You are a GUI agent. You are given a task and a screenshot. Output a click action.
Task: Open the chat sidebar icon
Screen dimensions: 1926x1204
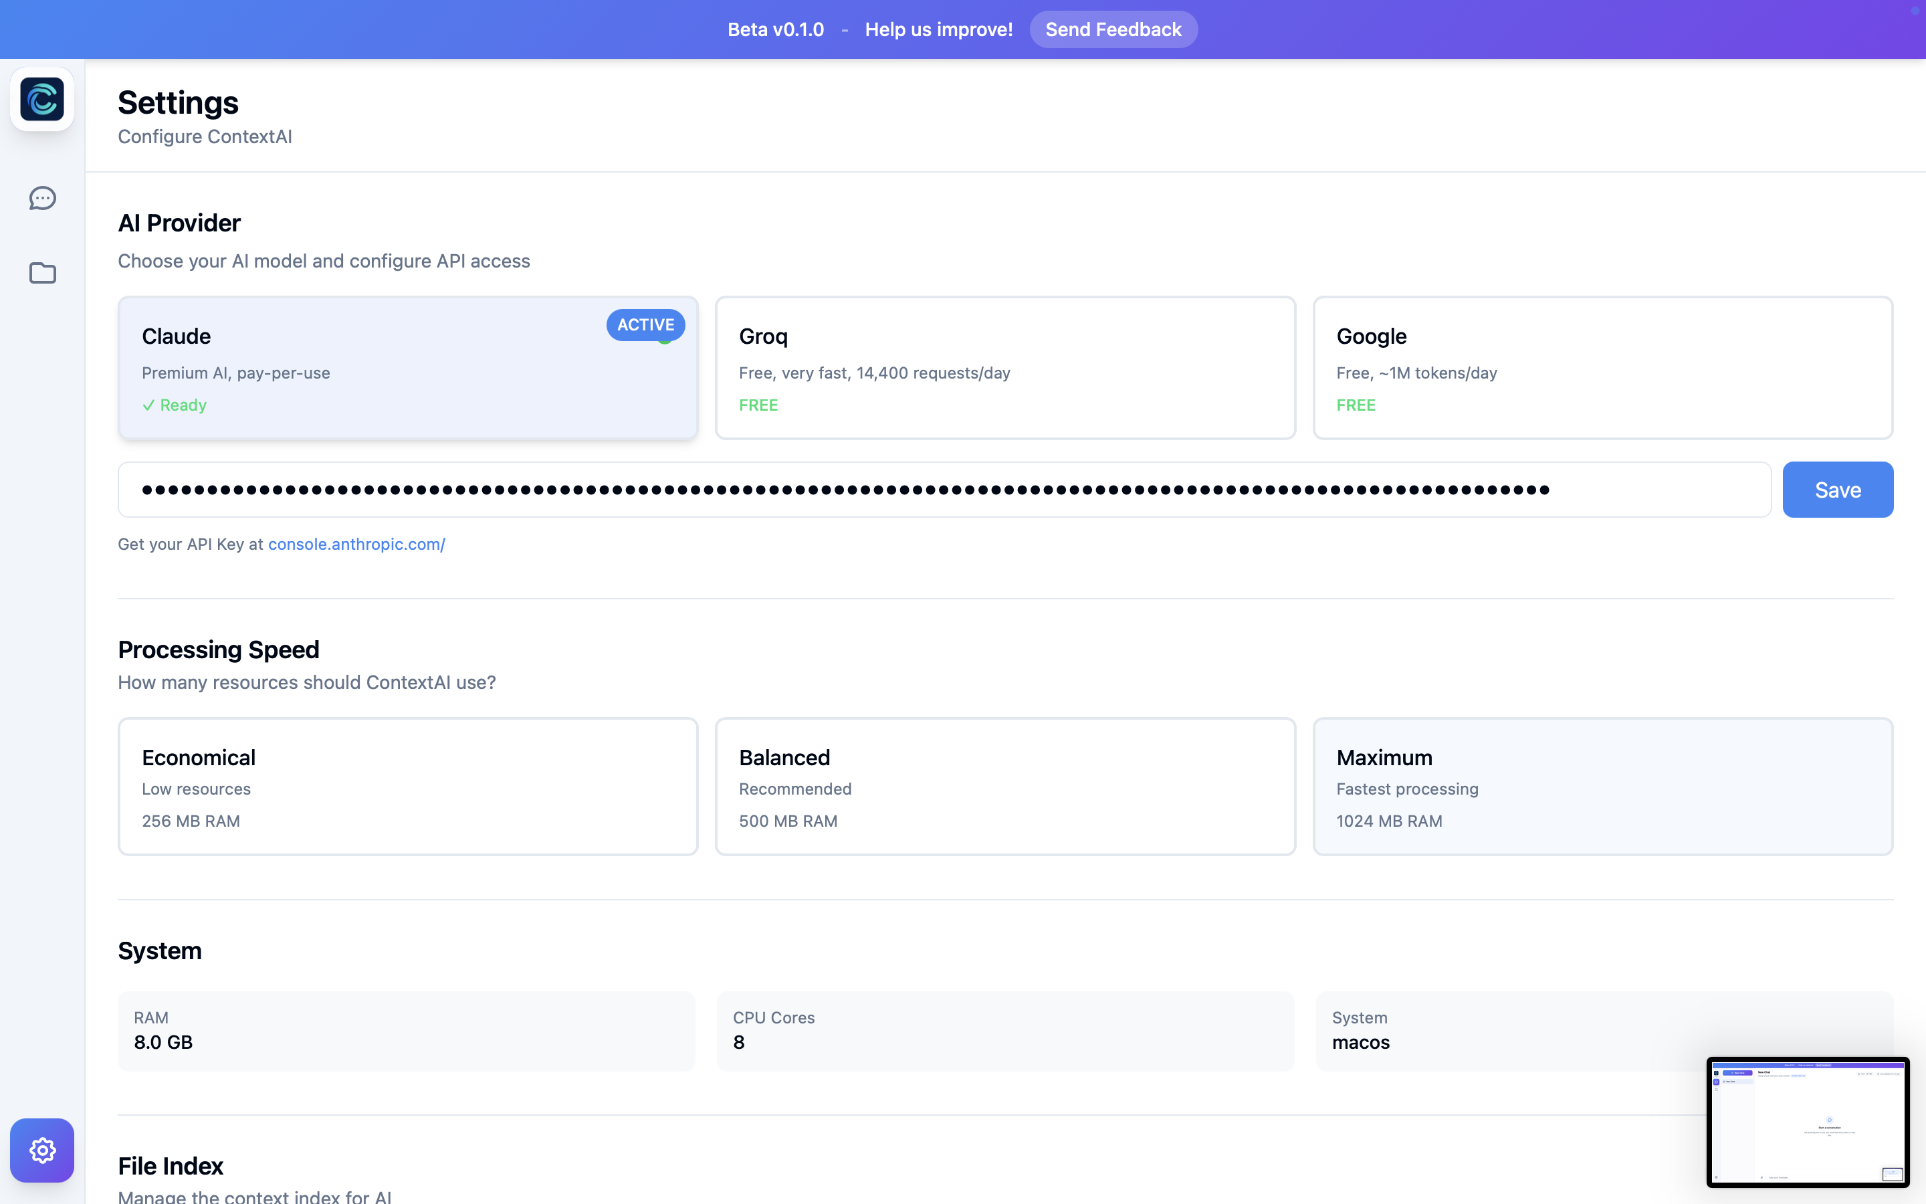tap(42, 198)
